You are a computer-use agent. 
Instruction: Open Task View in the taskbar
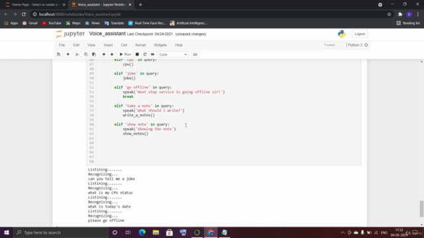[128, 232]
